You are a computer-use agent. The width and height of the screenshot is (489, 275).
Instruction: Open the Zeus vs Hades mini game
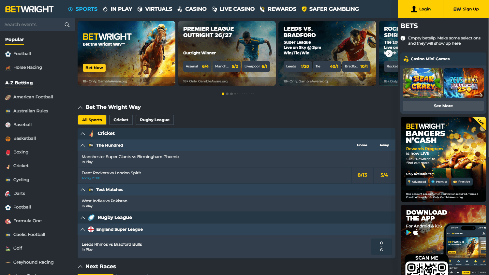pos(464,83)
